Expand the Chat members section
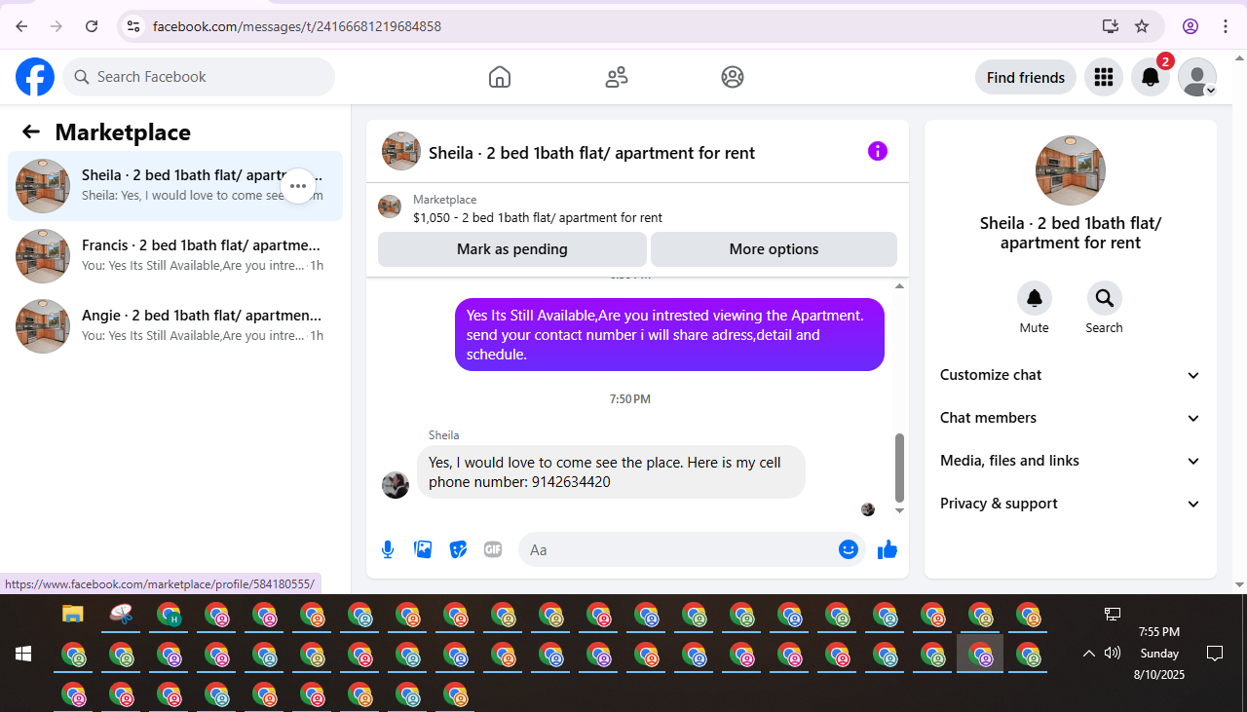This screenshot has width=1247, height=712. click(x=1071, y=418)
